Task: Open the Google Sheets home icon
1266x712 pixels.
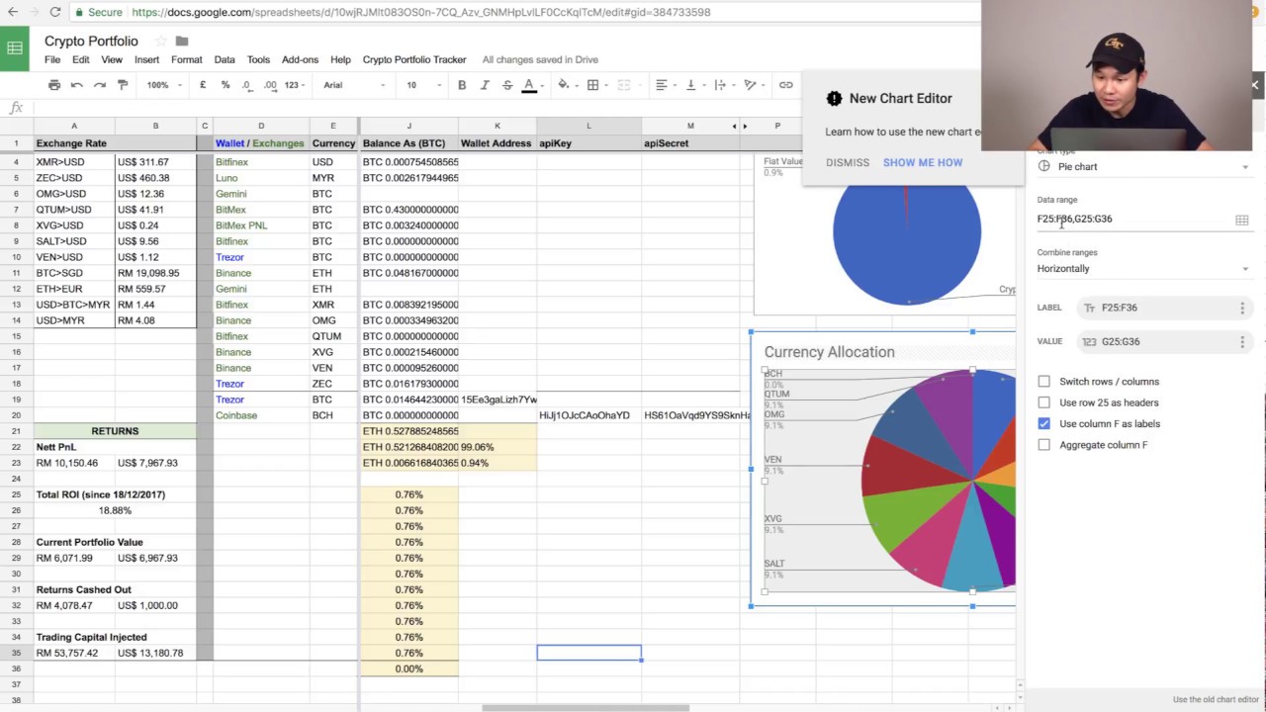Action: point(15,48)
